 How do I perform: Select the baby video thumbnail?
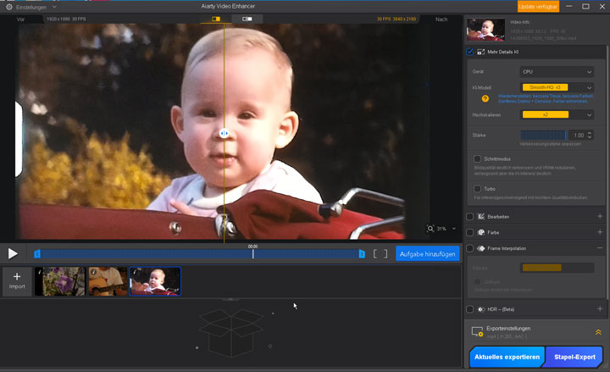[x=155, y=281]
